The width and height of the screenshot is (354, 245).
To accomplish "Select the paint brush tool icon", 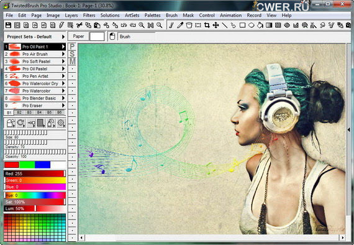I will (171, 25).
